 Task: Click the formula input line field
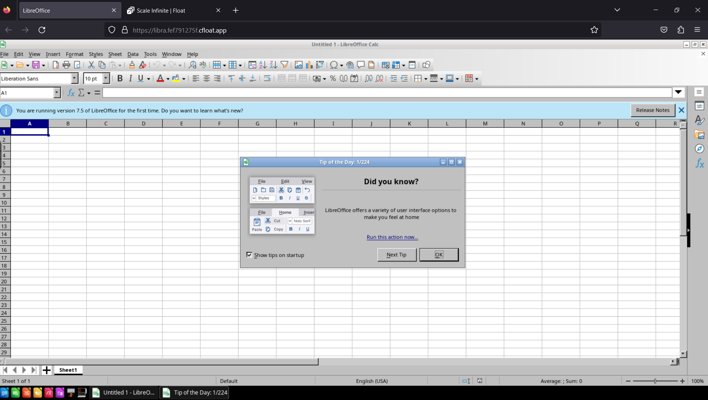click(387, 93)
